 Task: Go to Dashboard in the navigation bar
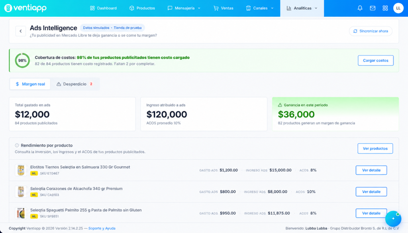pyautogui.click(x=103, y=8)
